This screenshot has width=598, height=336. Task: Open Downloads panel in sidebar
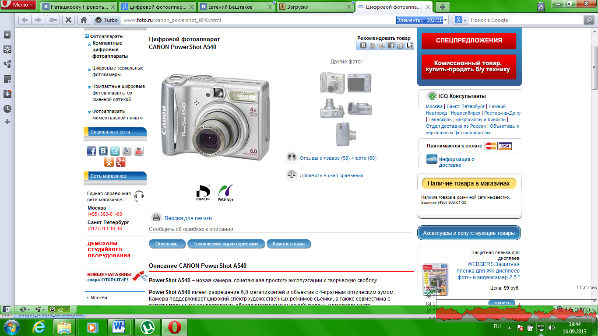coord(7,94)
